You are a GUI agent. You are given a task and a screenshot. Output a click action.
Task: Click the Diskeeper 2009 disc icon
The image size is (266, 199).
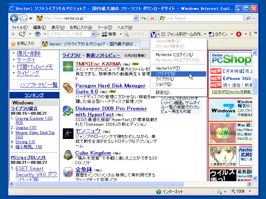pos(68,111)
